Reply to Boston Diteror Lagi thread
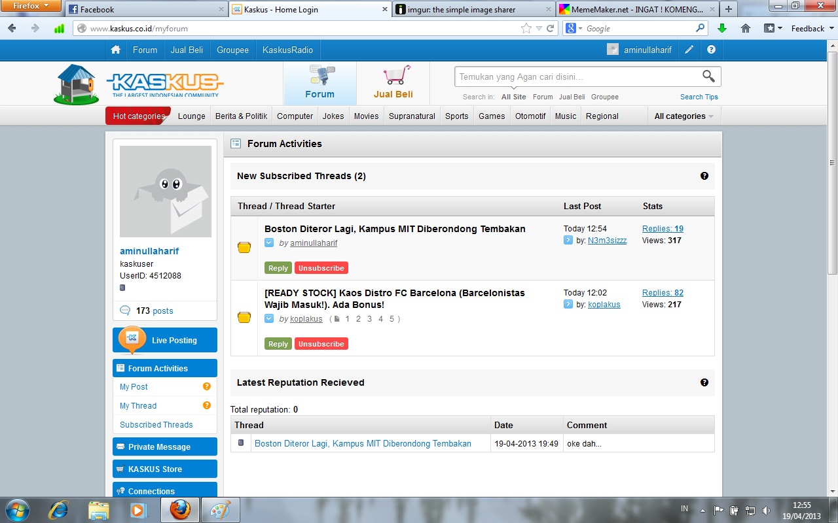 tap(278, 268)
